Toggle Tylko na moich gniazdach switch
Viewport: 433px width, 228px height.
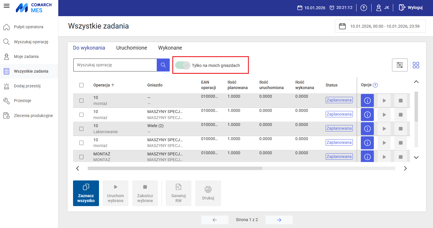[x=183, y=65]
